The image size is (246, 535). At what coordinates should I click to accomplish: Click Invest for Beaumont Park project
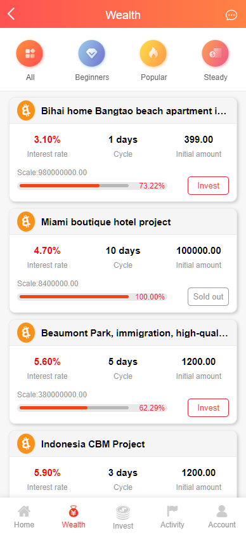click(x=208, y=407)
